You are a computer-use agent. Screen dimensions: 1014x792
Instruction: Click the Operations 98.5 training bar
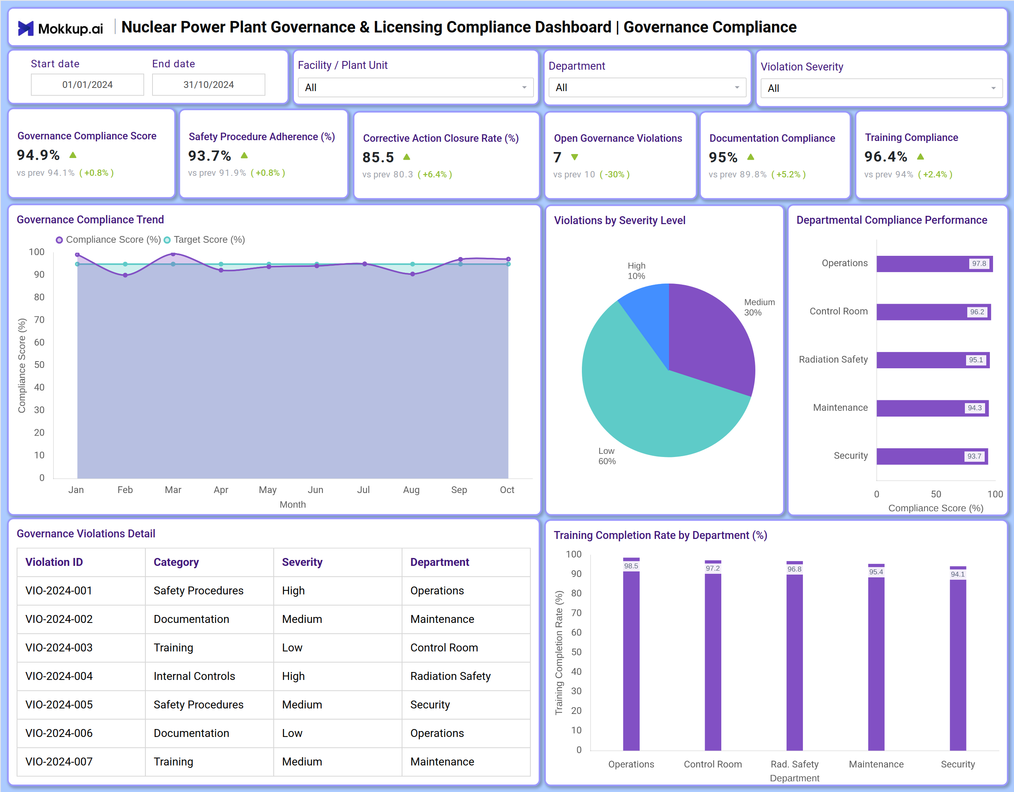coord(631,654)
